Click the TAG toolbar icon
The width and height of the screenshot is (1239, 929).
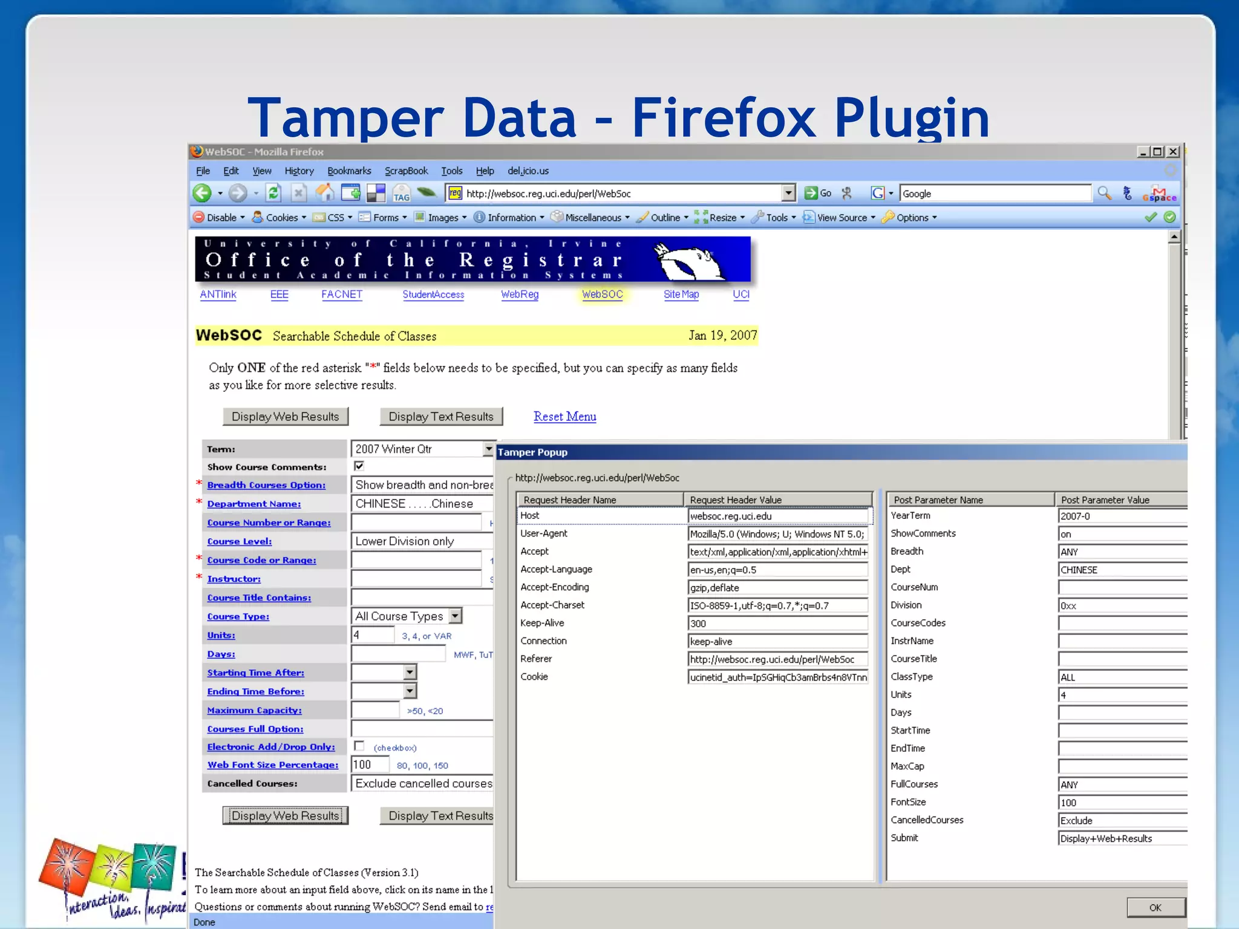coord(401,193)
